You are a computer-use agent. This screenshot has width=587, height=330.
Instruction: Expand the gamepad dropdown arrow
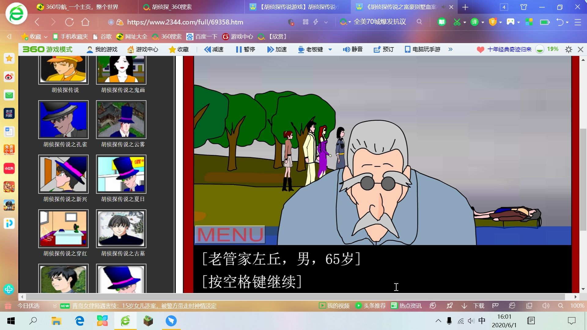519,22
